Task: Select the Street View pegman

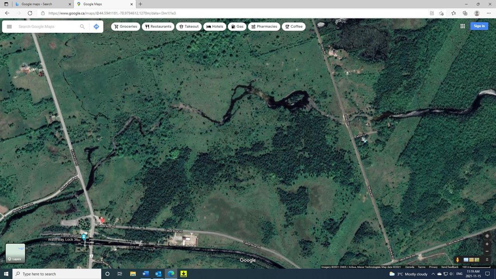Action: (457, 260)
